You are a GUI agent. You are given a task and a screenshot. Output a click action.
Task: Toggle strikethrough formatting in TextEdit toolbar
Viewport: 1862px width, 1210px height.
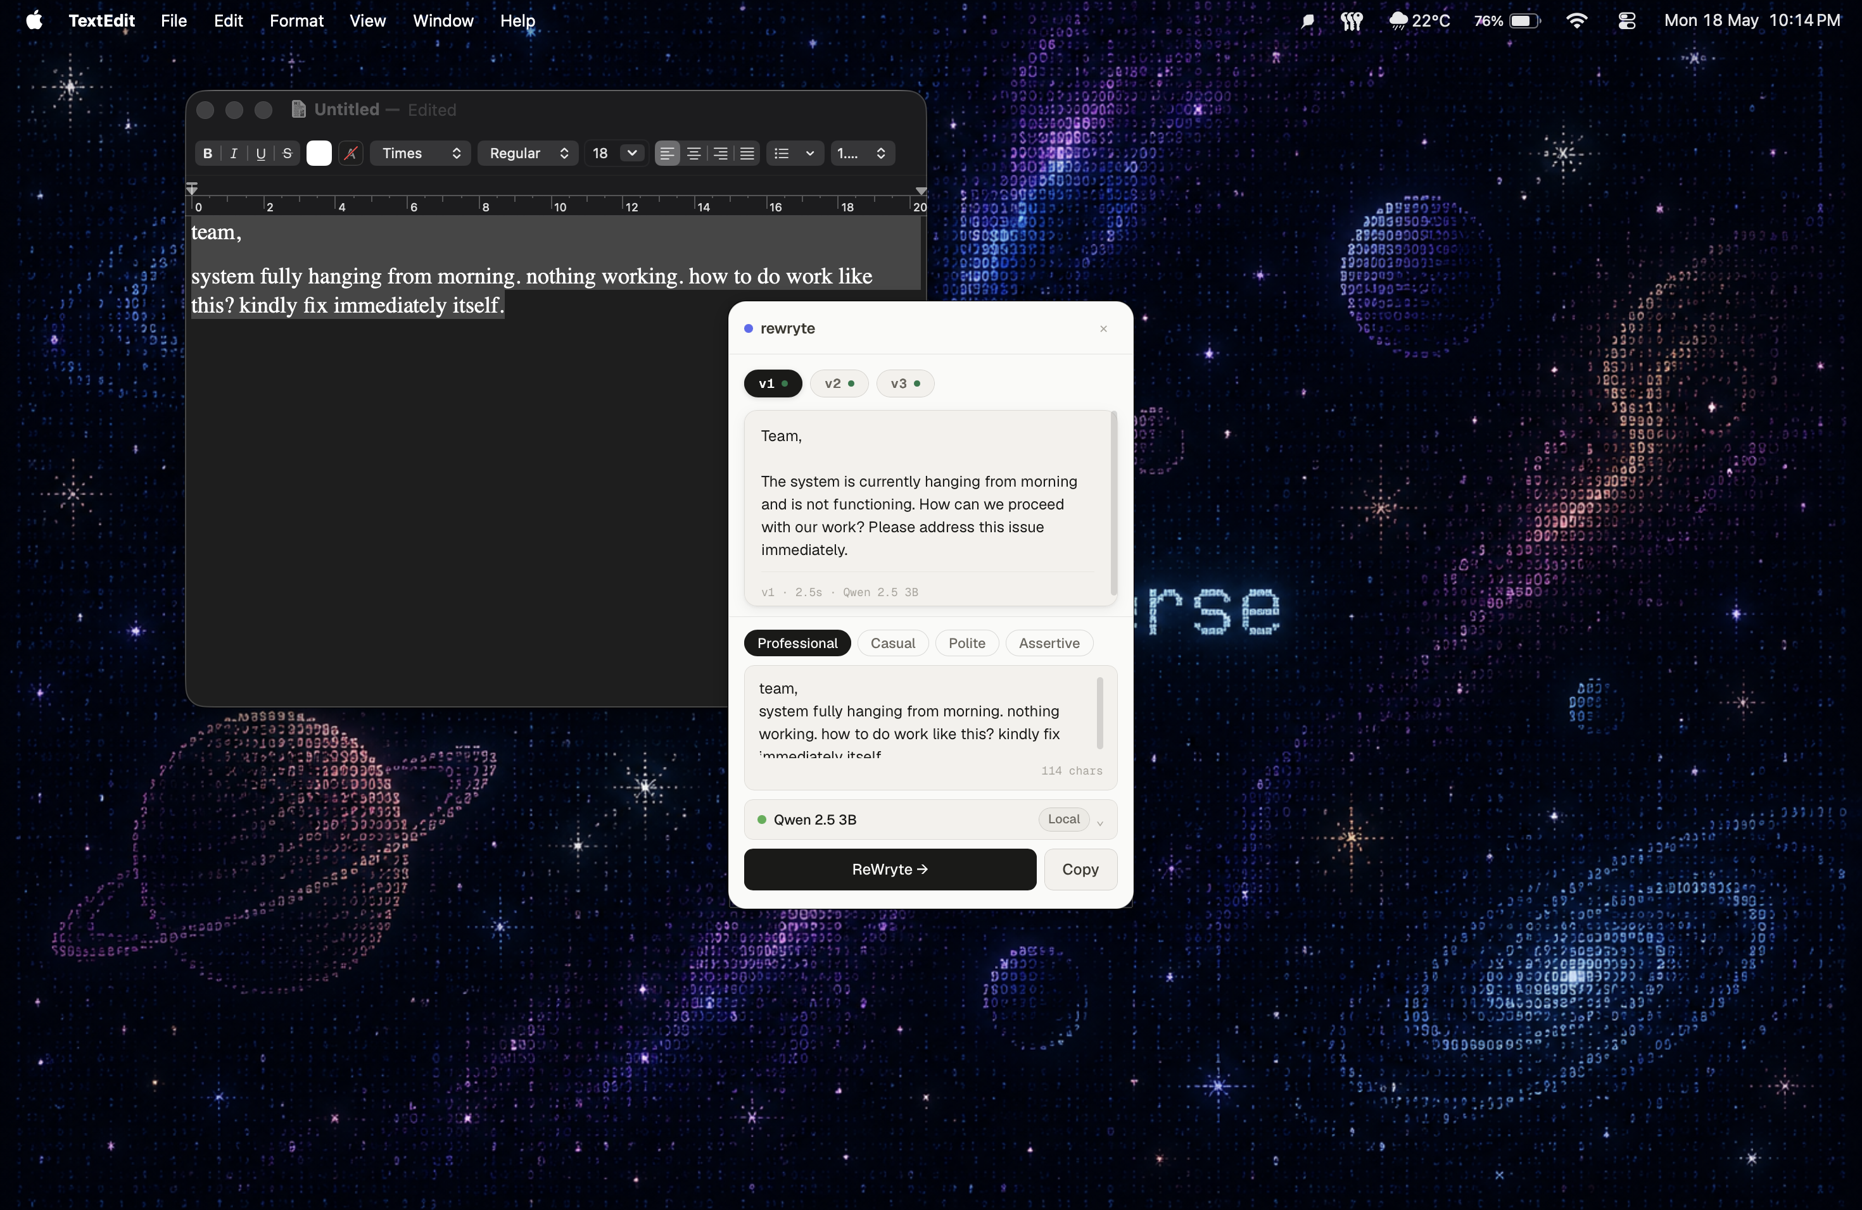[287, 153]
